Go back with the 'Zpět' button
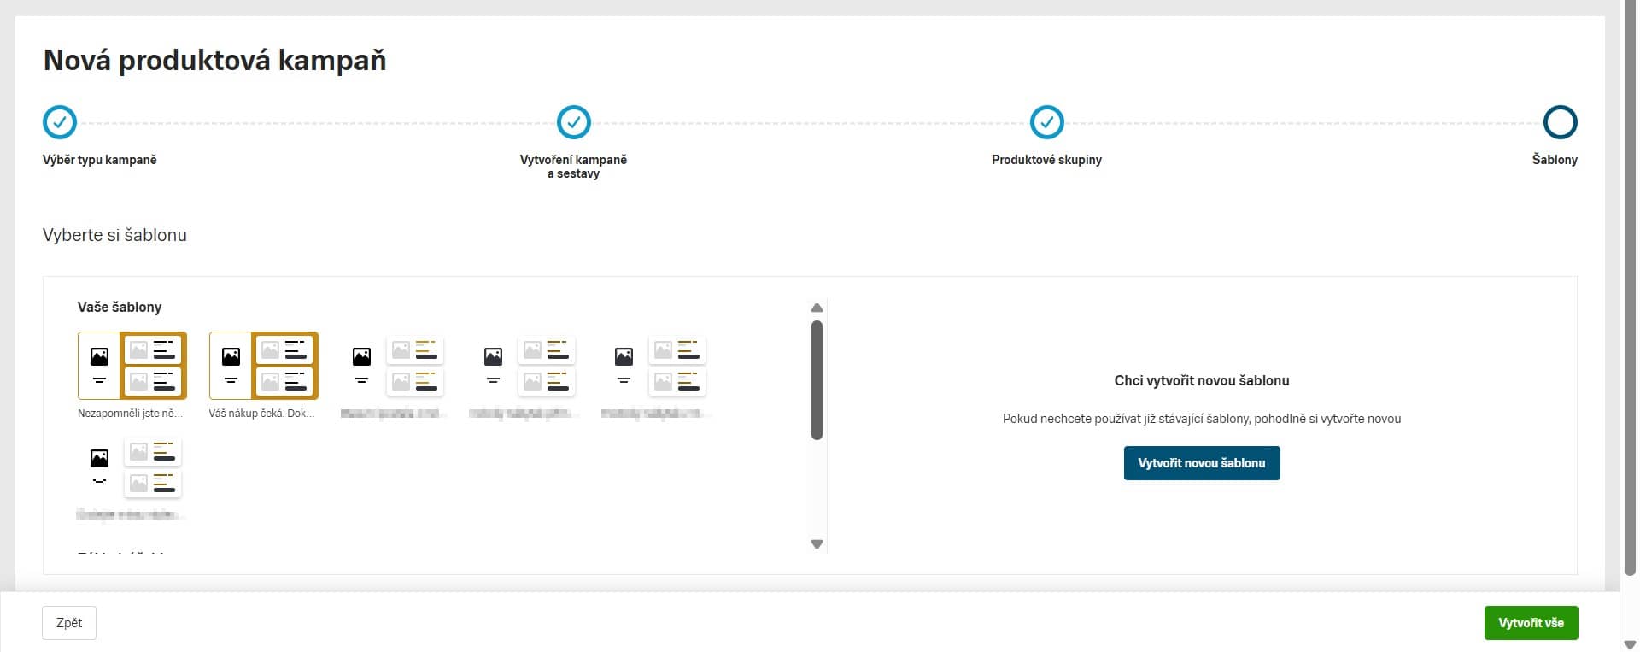The width and height of the screenshot is (1640, 652). tap(69, 623)
